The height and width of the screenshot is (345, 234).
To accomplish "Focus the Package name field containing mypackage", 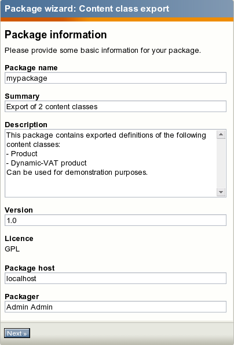I will tap(115, 78).
